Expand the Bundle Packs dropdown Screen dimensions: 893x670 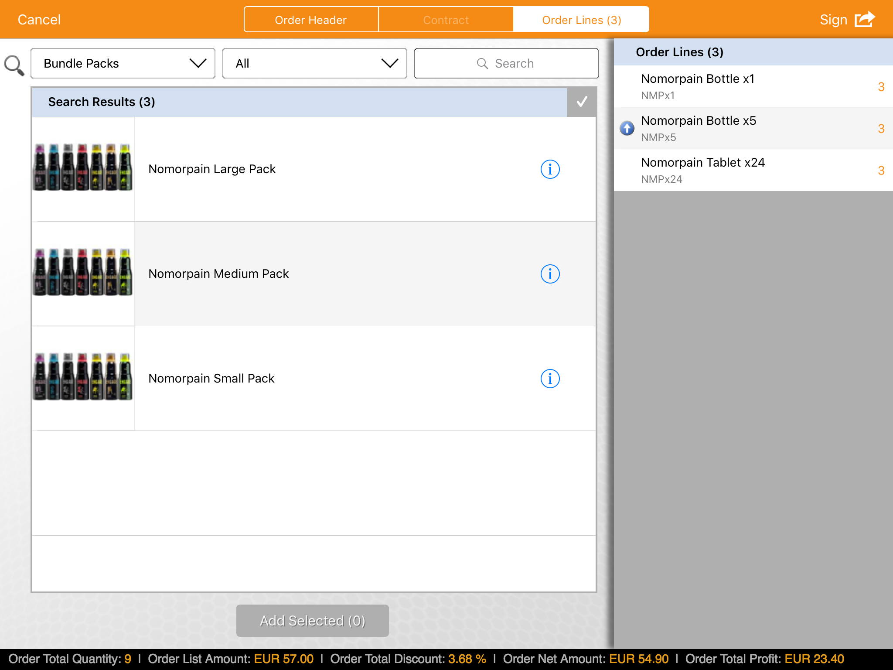(x=123, y=64)
